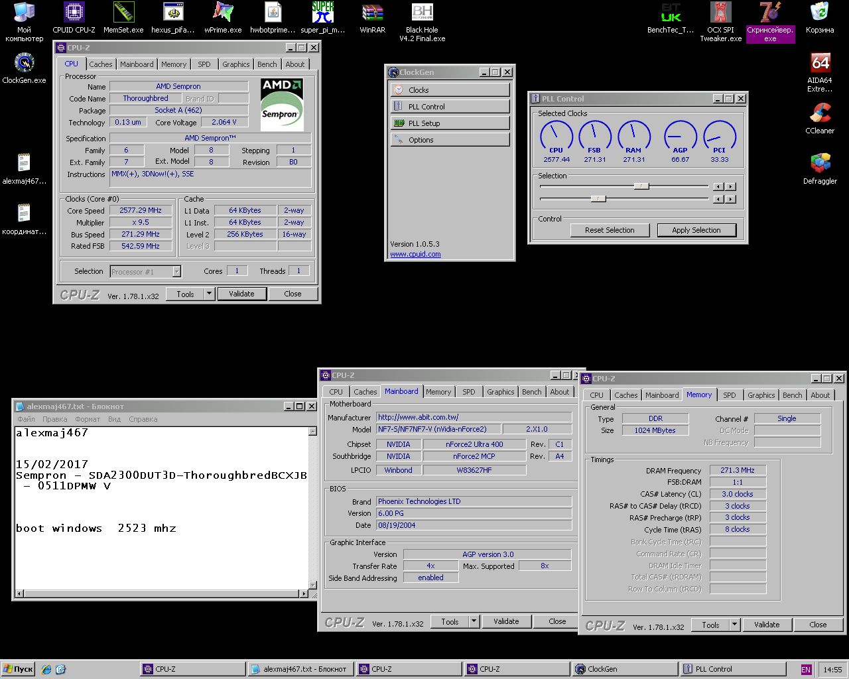Open OCX SPI Tweaker.exe icon
The width and height of the screenshot is (849, 679).
pyautogui.click(x=720, y=22)
